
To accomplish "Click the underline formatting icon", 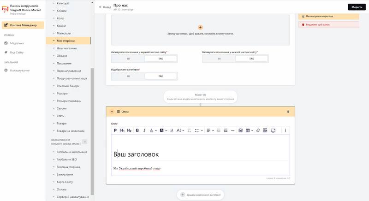I will pyautogui.click(x=172, y=130).
